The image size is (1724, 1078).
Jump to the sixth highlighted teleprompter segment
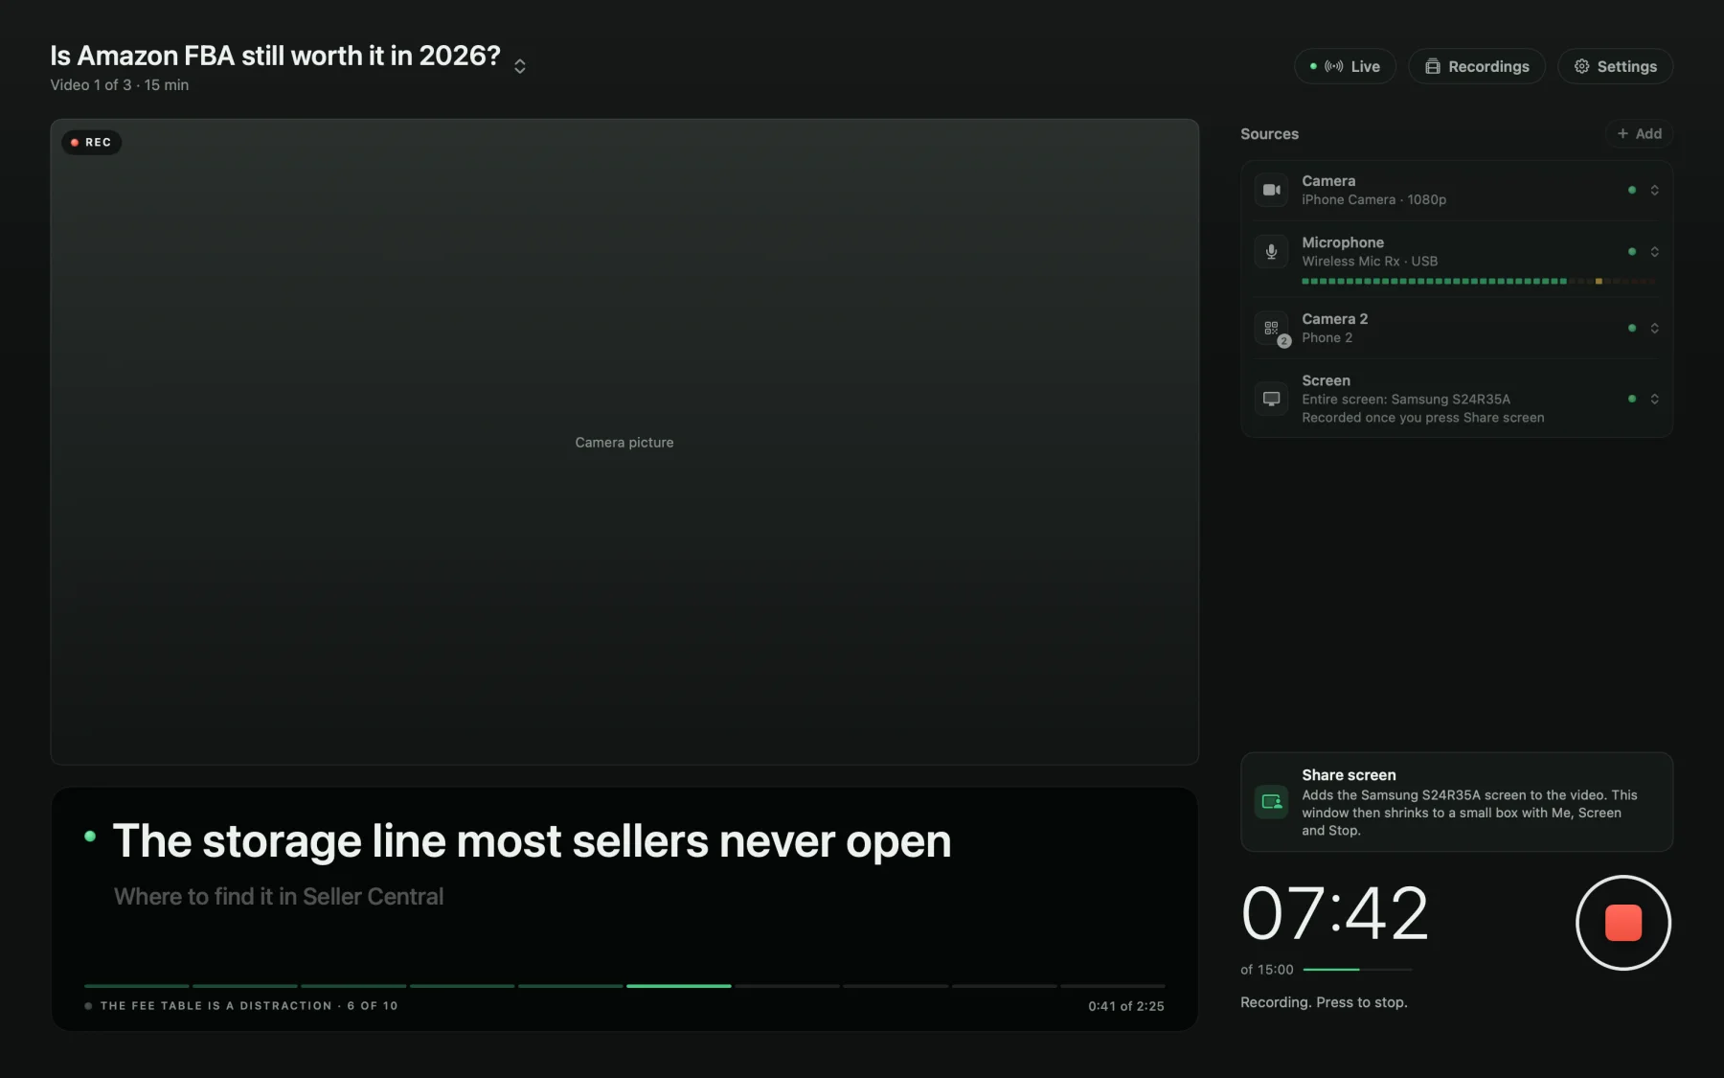click(x=679, y=985)
